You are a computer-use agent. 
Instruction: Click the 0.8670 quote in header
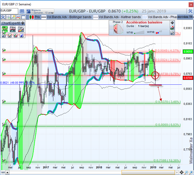tap(114, 11)
